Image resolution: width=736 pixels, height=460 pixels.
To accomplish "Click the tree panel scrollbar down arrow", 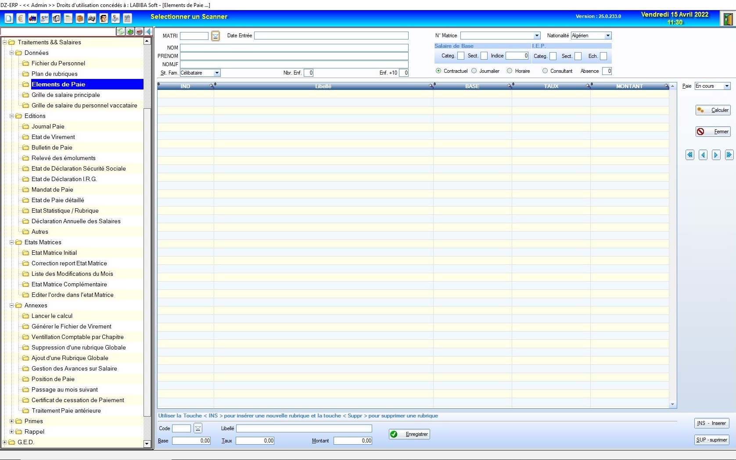I will (x=147, y=444).
